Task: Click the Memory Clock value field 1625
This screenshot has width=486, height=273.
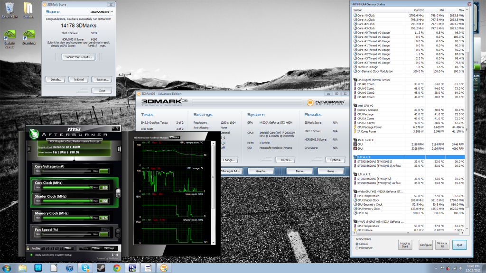Action: [x=104, y=218]
